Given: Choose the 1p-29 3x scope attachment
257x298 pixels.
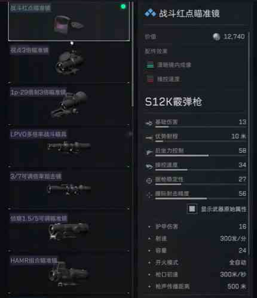Looking at the screenshot, I should pos(69,106).
